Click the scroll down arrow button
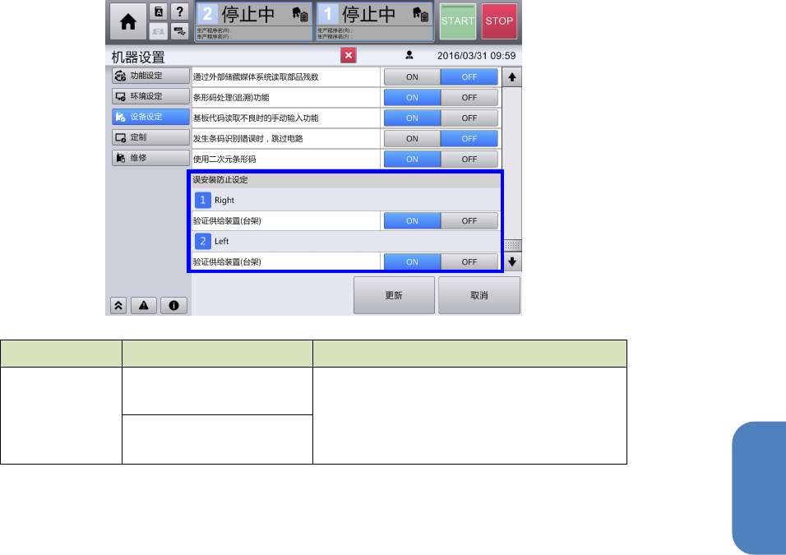Viewport: 786px width, 555px height. coord(511,261)
